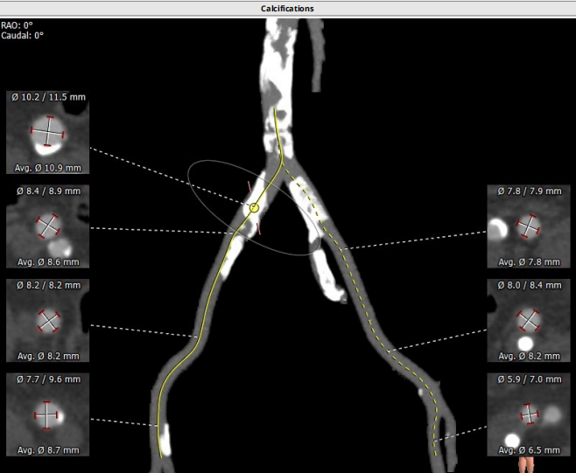The width and height of the screenshot is (576, 473).
Task: Click the Ø 5.9 / 7.0 mm label
Action: (x=529, y=379)
